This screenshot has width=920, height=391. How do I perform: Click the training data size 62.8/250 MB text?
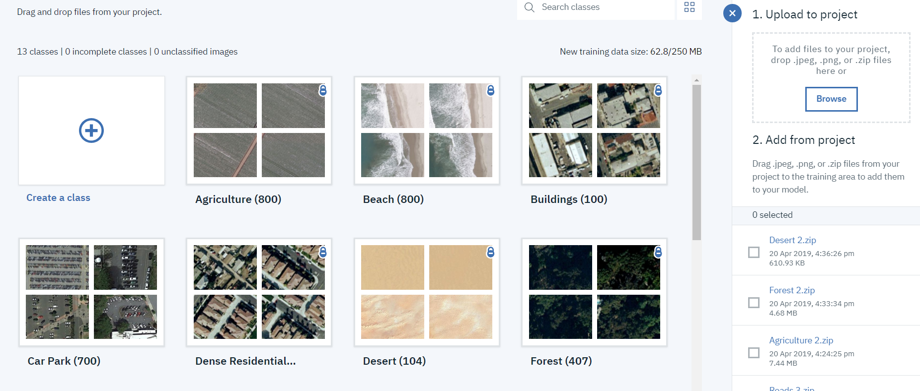(630, 52)
